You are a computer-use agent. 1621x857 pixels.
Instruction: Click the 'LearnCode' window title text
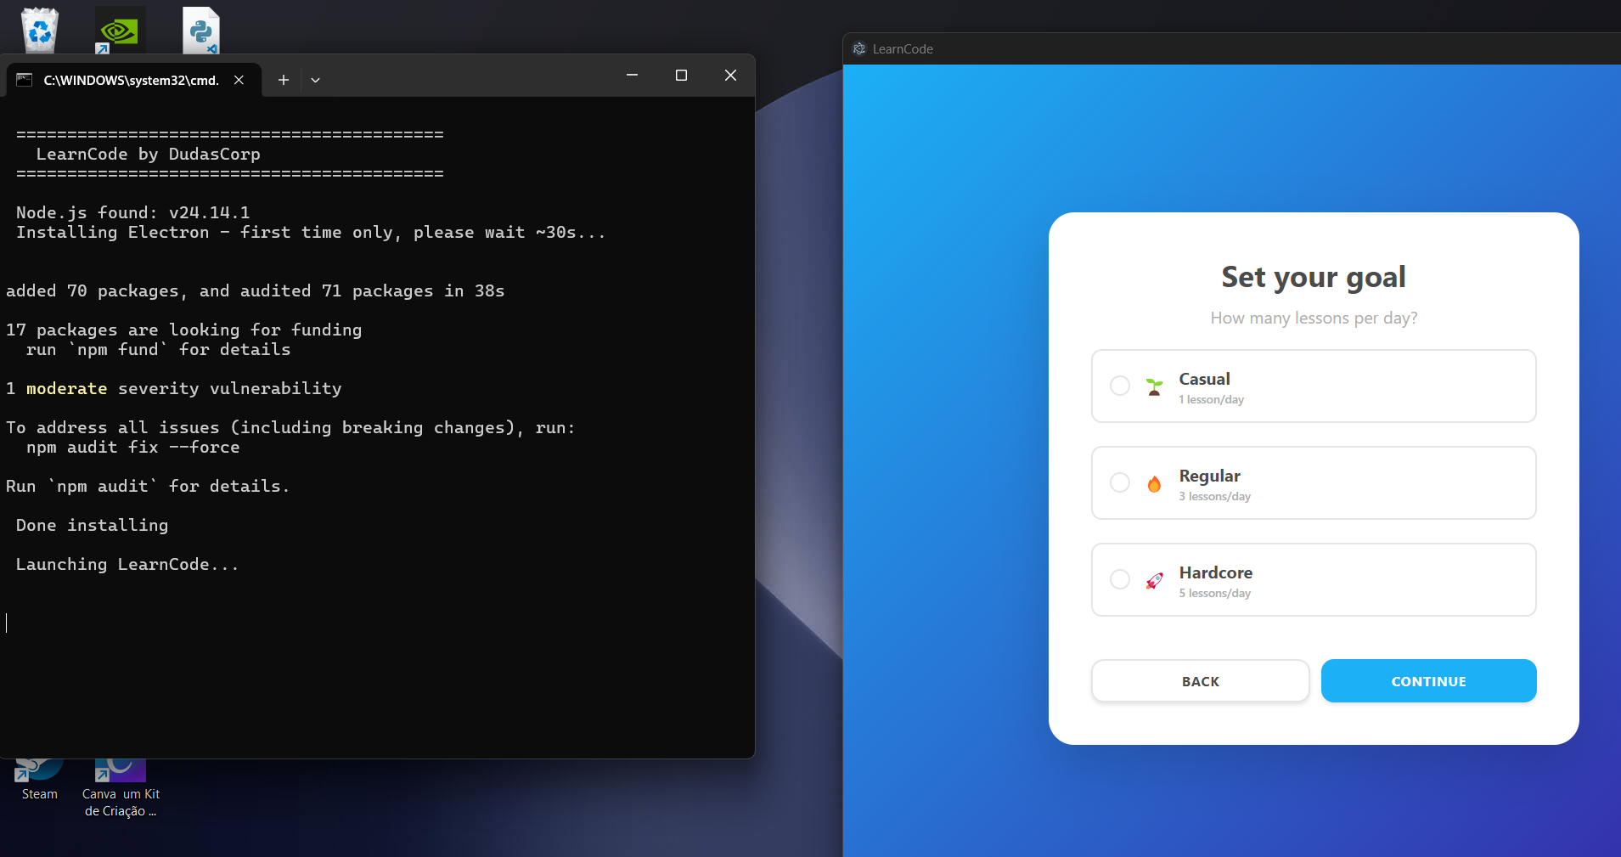tap(903, 49)
